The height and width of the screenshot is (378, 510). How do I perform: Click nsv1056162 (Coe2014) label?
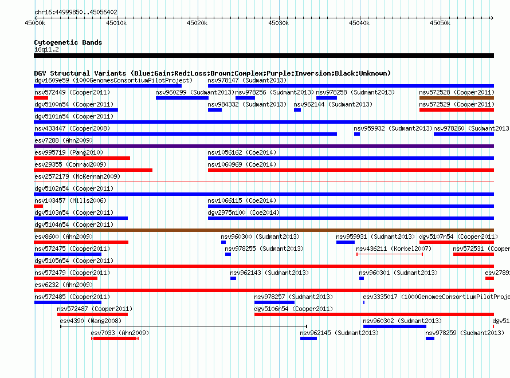242,152
